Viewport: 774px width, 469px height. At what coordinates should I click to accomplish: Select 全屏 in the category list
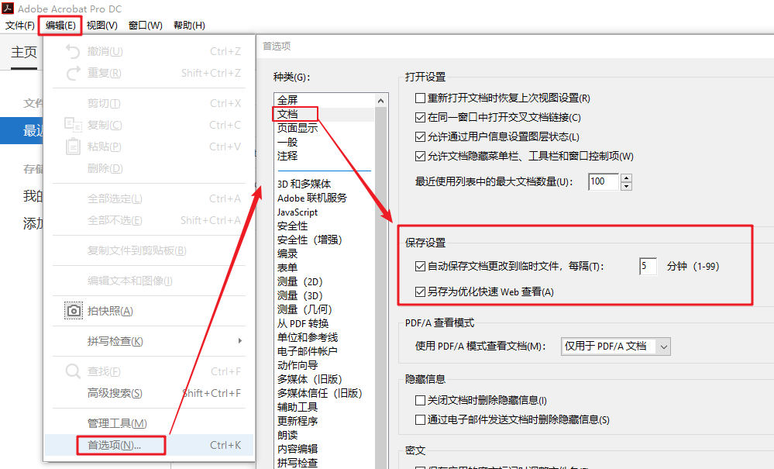pos(287,100)
